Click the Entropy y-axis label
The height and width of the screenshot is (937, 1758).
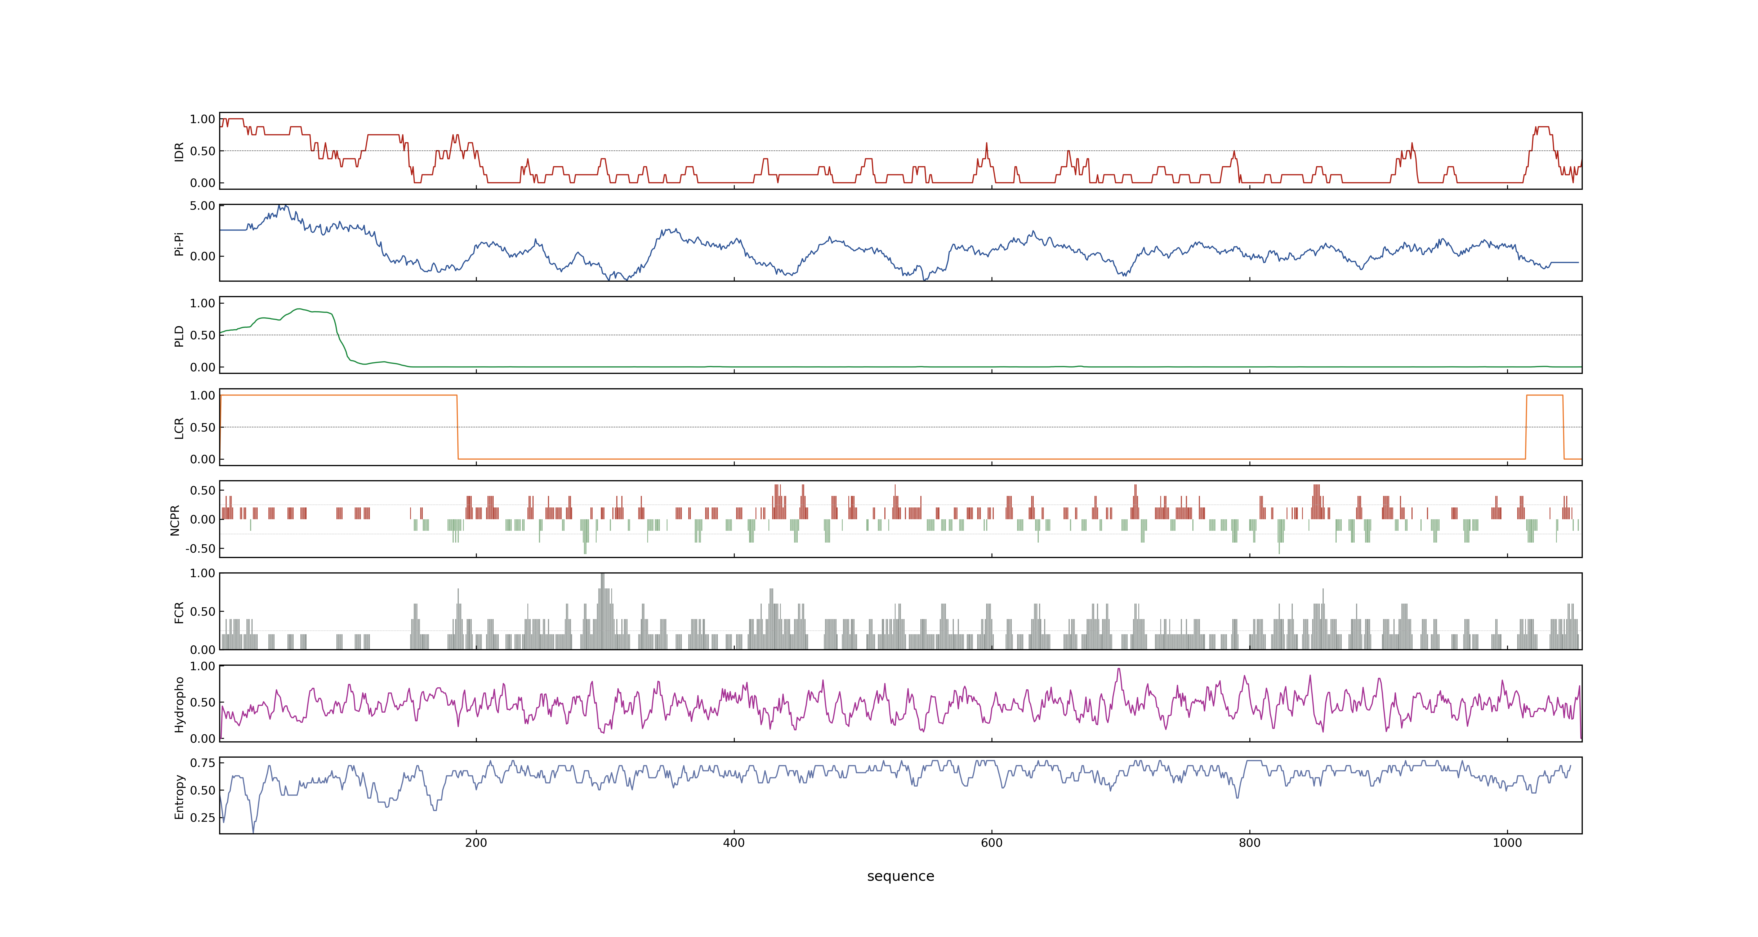pos(179,796)
